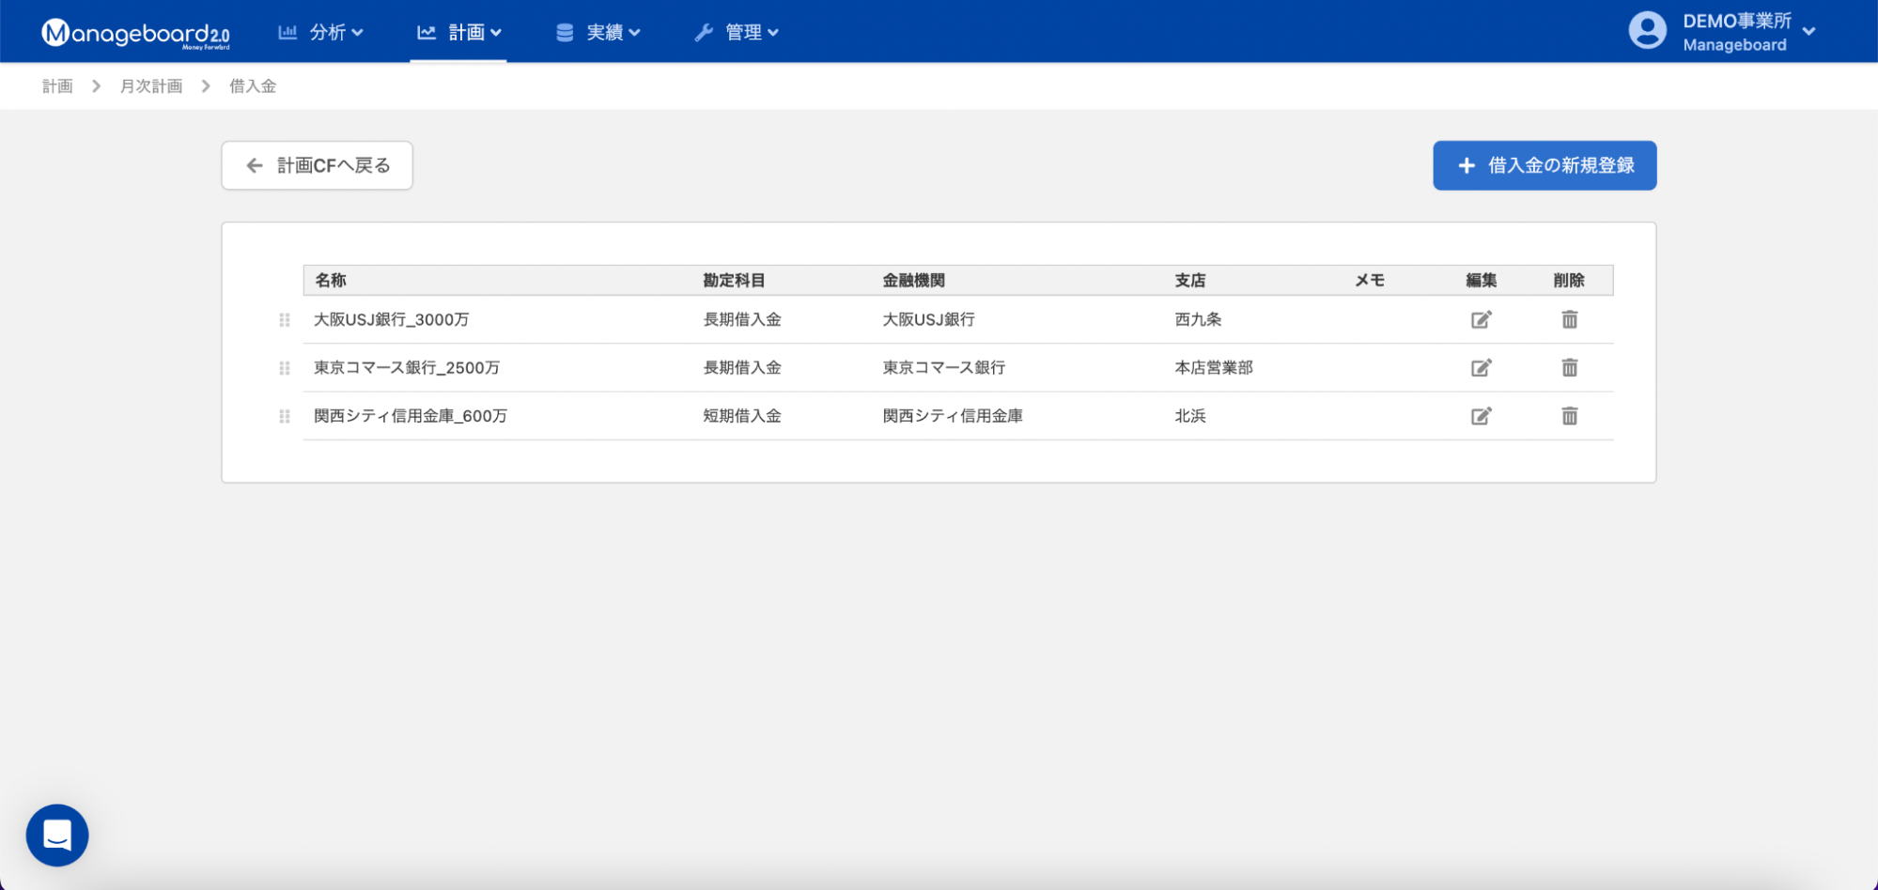Click the 削除 column header
The image size is (1878, 890).
(x=1569, y=280)
